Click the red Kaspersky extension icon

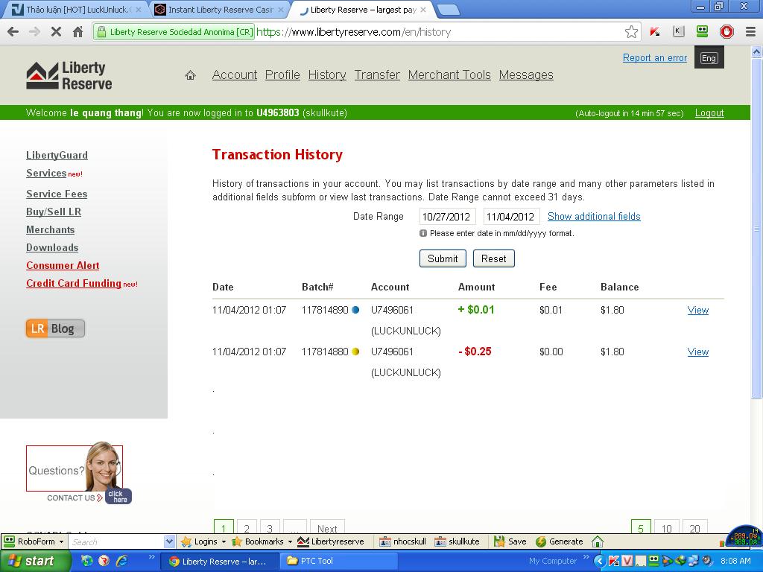[x=654, y=32]
